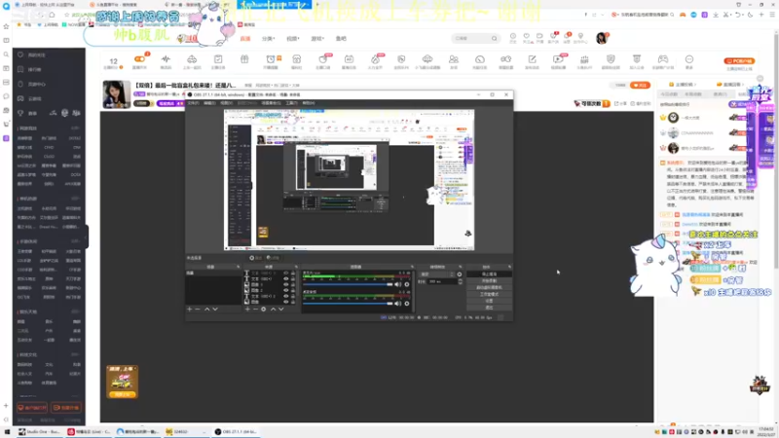
Task: Pop out the sources panel dock icon
Action: [x=296, y=267]
